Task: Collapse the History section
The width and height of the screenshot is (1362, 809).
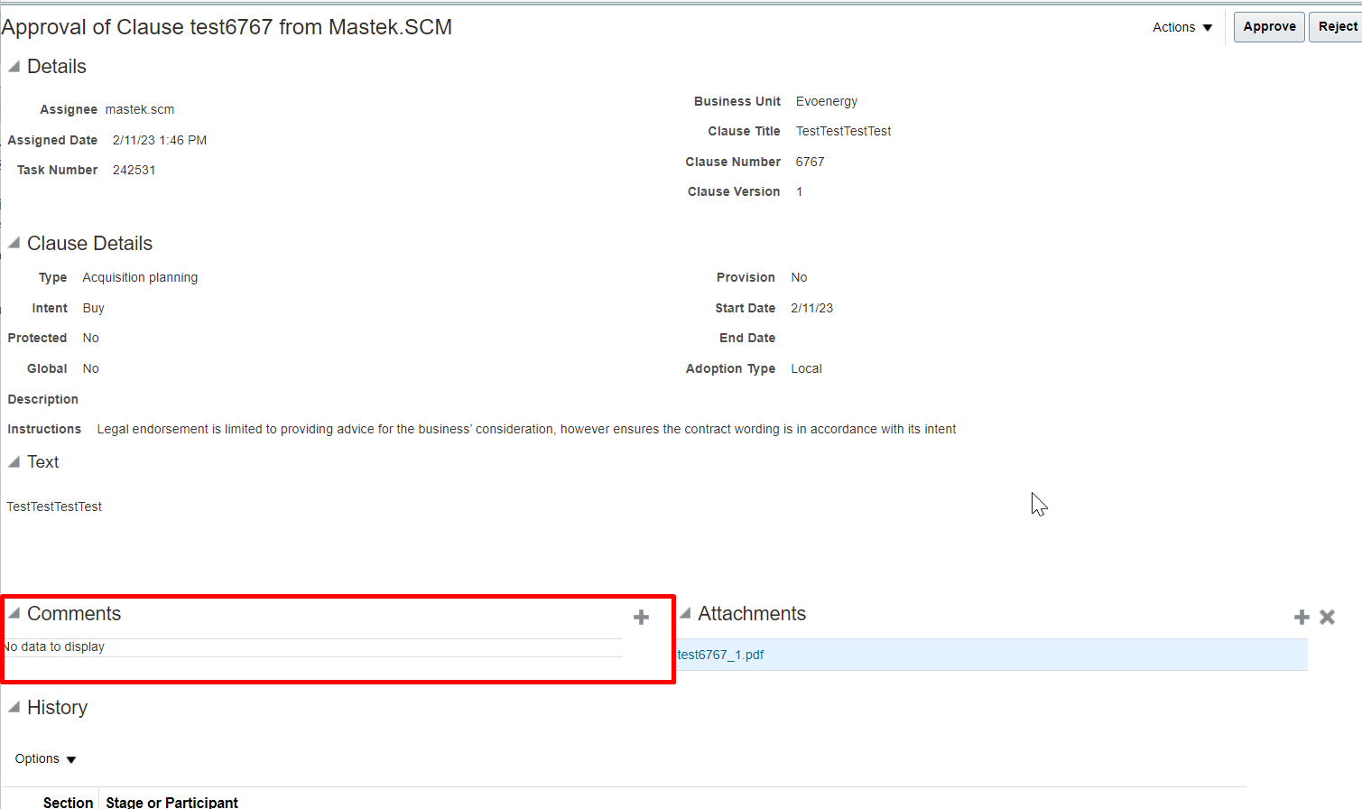Action: point(13,706)
